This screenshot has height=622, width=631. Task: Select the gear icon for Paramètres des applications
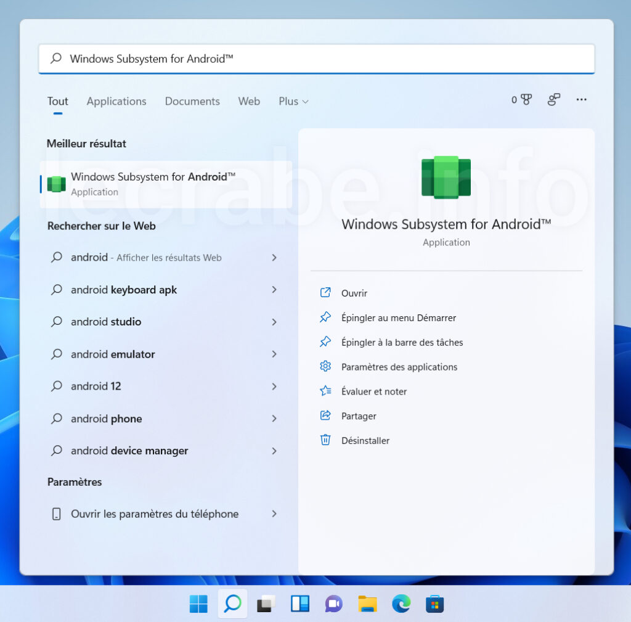click(x=325, y=366)
